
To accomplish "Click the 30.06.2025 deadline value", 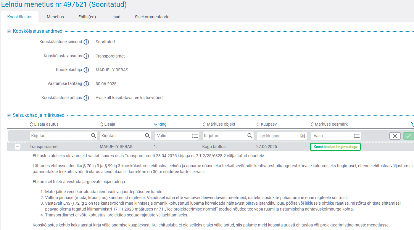I will coord(106,84).
